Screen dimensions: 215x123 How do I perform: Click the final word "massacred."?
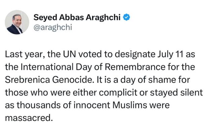click(x=29, y=118)
